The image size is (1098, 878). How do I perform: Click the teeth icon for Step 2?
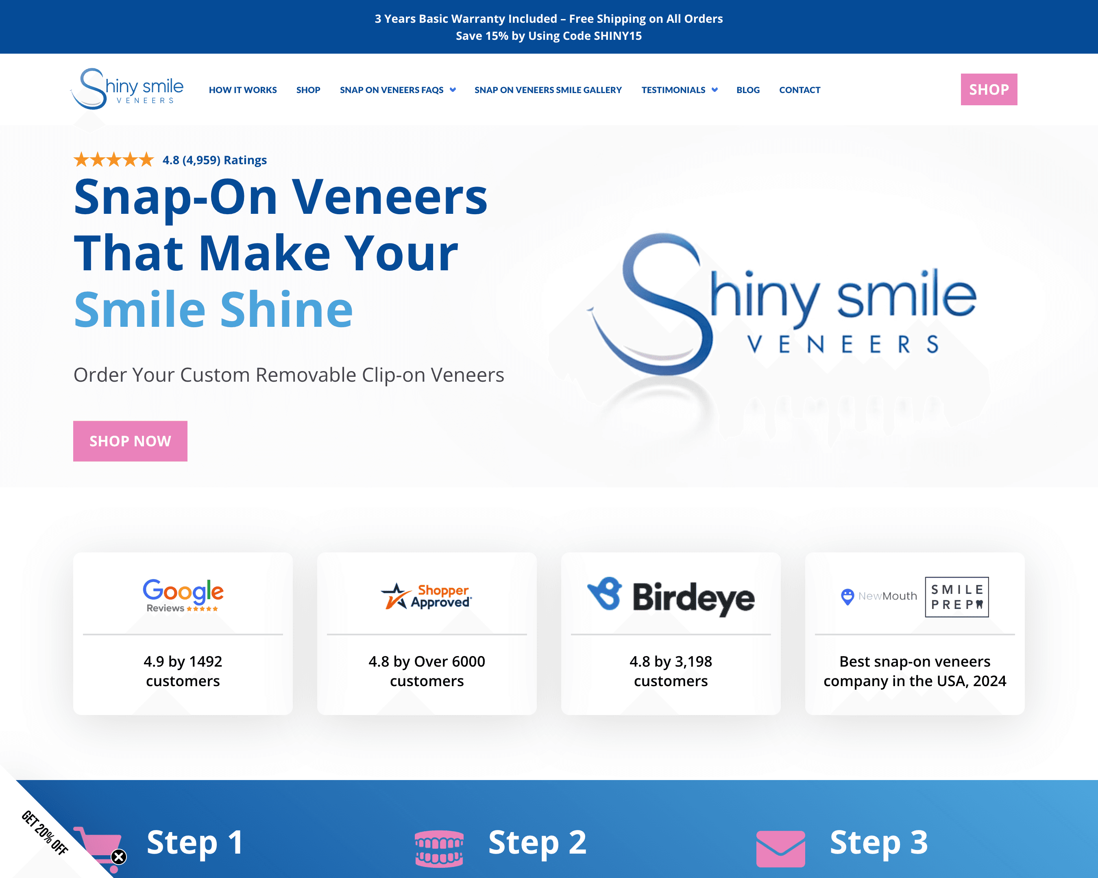439,848
